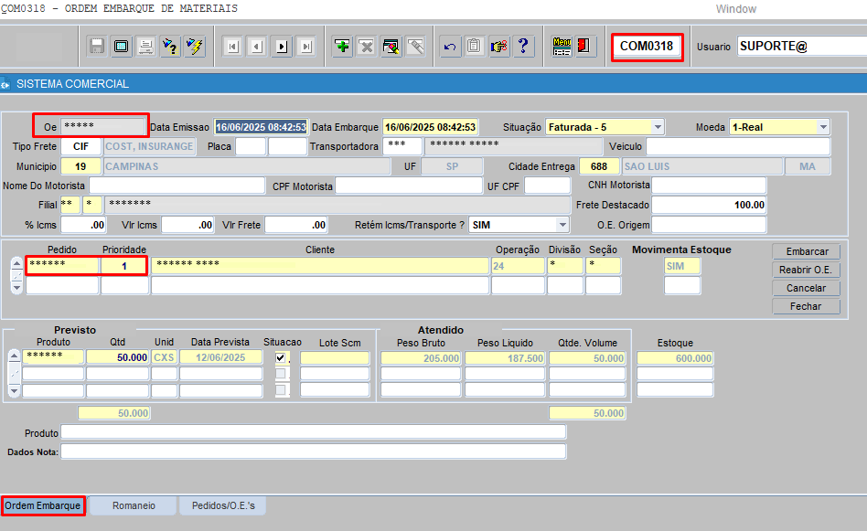This screenshot has height=531, width=867.
Task: Expand the Moeda dropdown showing 1-Real
Action: coord(823,127)
